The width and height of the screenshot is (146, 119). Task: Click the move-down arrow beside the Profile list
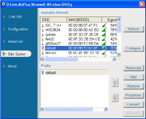tap(115, 97)
